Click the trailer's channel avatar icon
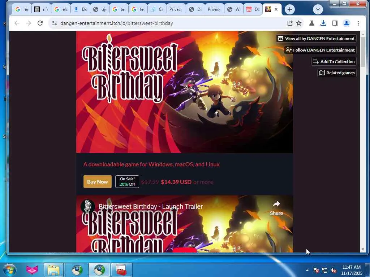370x277 pixels. [87, 206]
